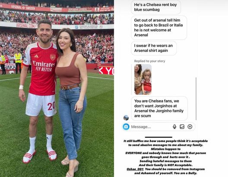Click the black divider line above caption
This screenshot has height=177, width=228.
pyautogui.click(x=158, y=137)
